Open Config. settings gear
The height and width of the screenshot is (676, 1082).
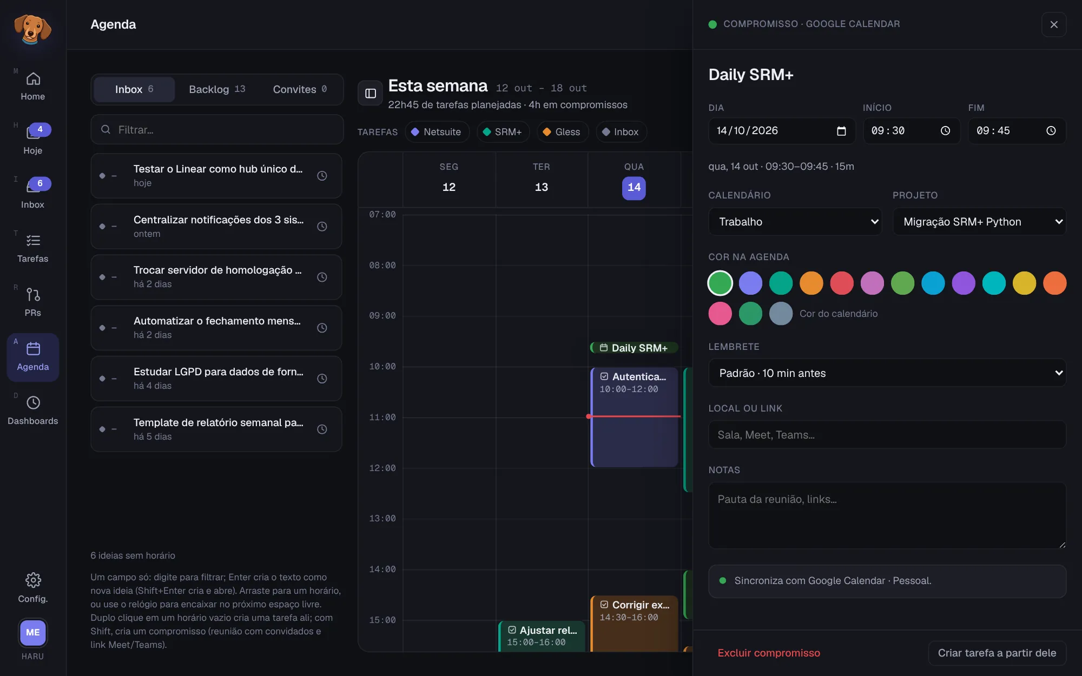click(x=33, y=588)
